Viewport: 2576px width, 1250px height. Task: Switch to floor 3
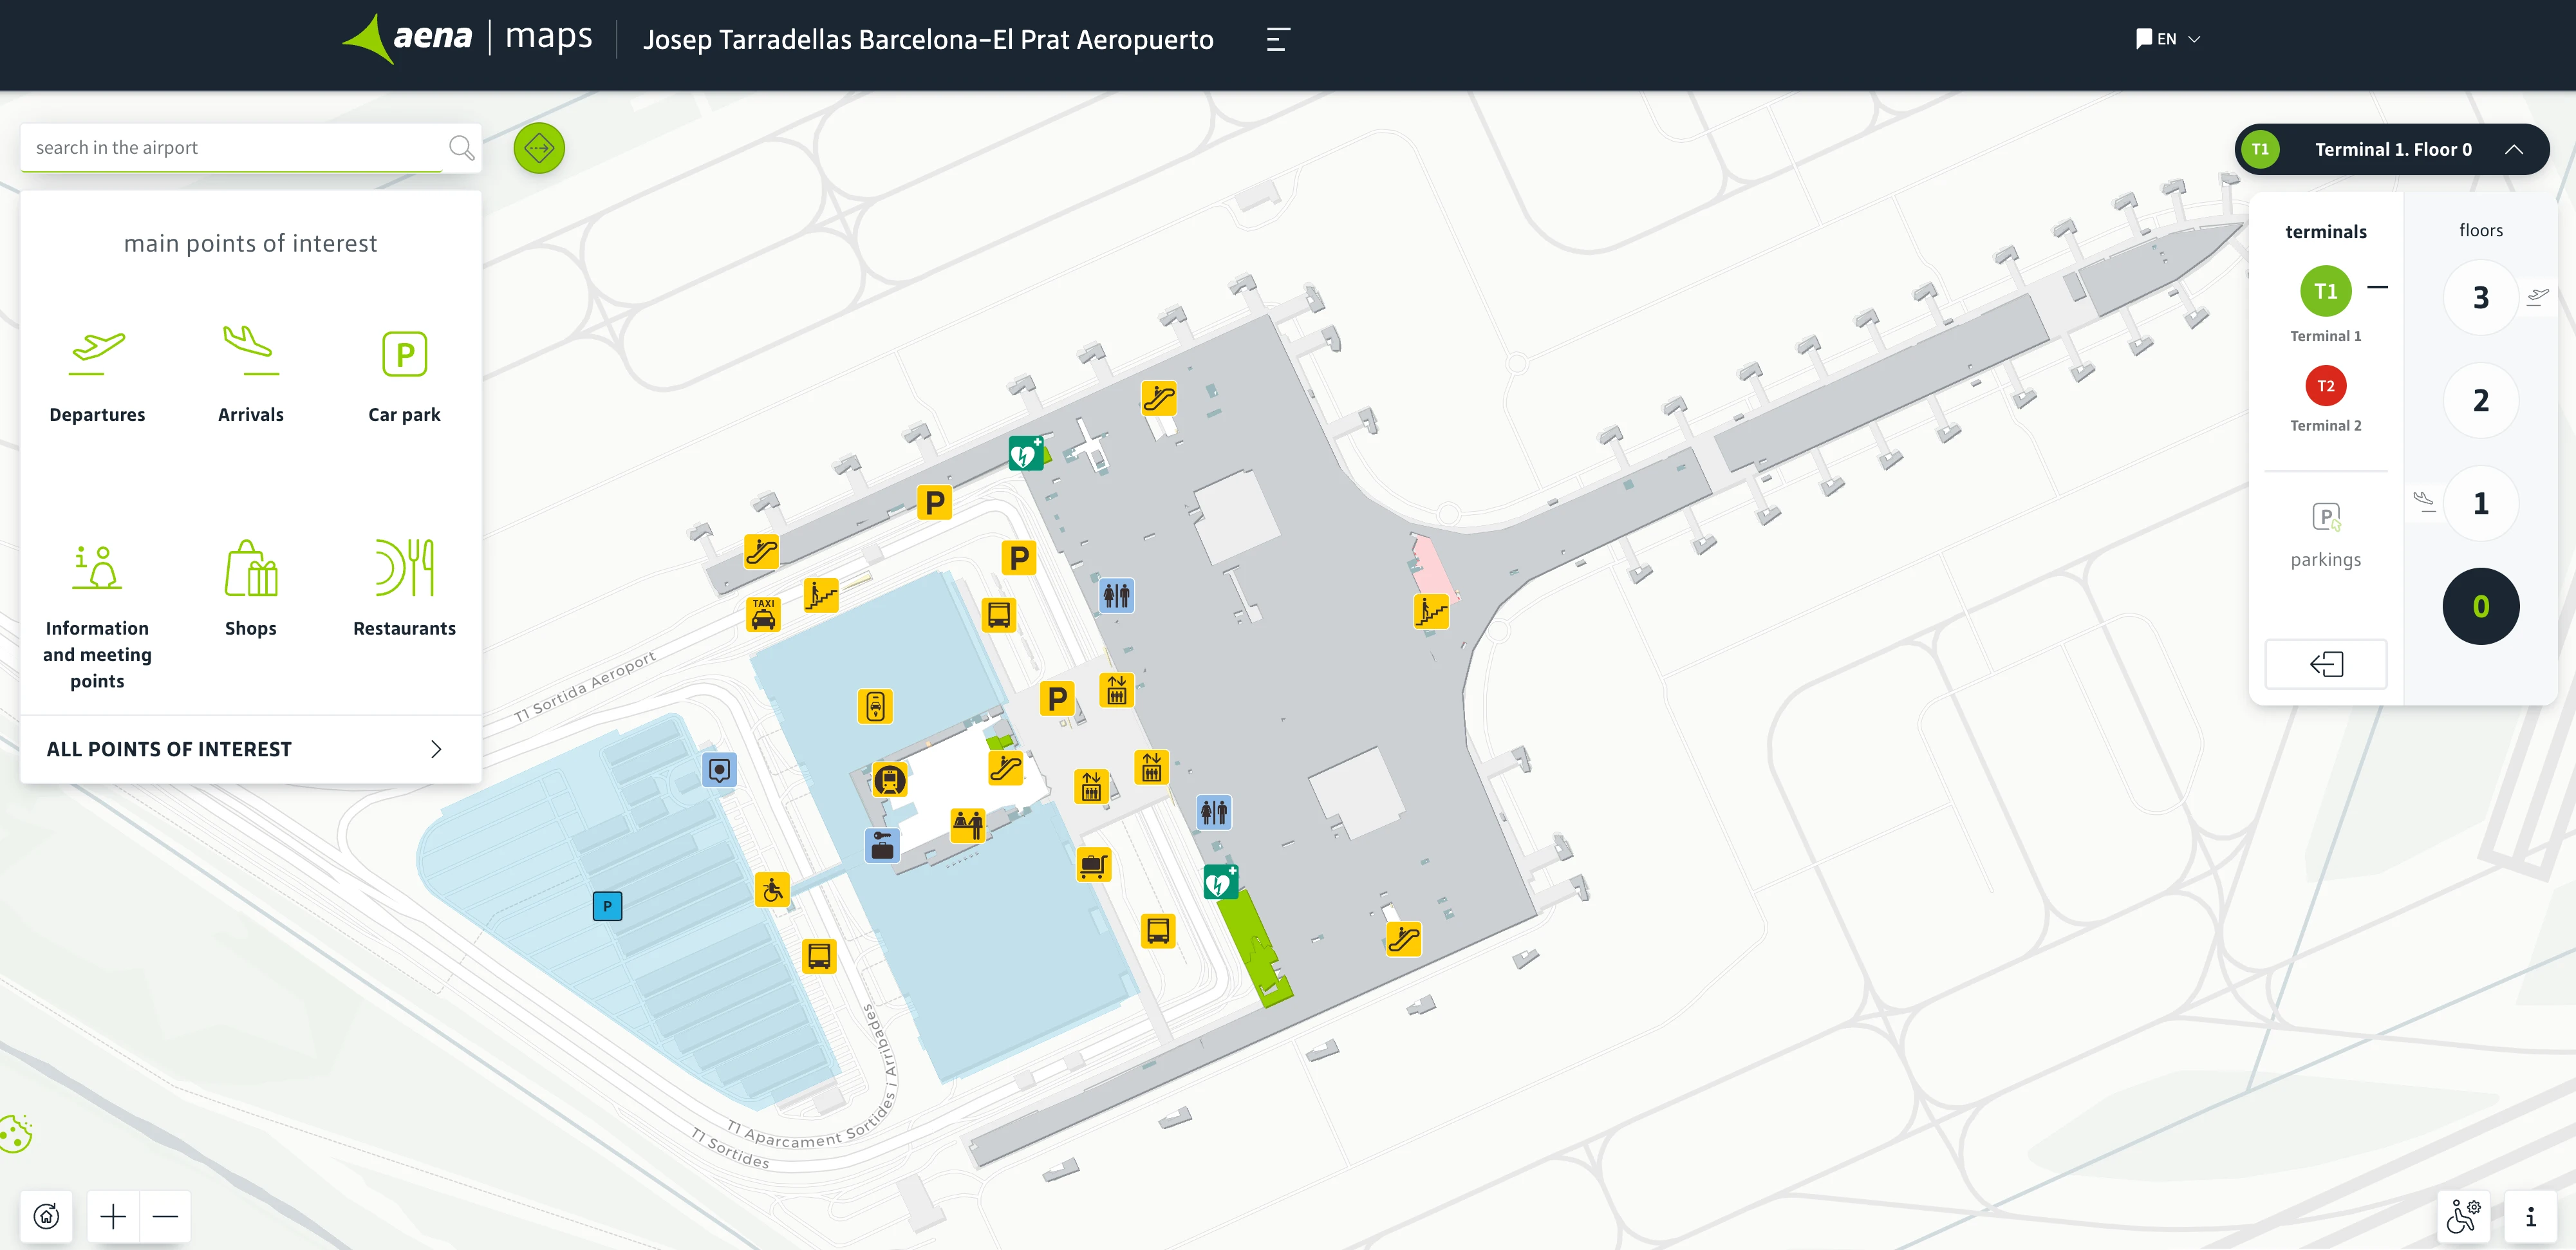2480,298
